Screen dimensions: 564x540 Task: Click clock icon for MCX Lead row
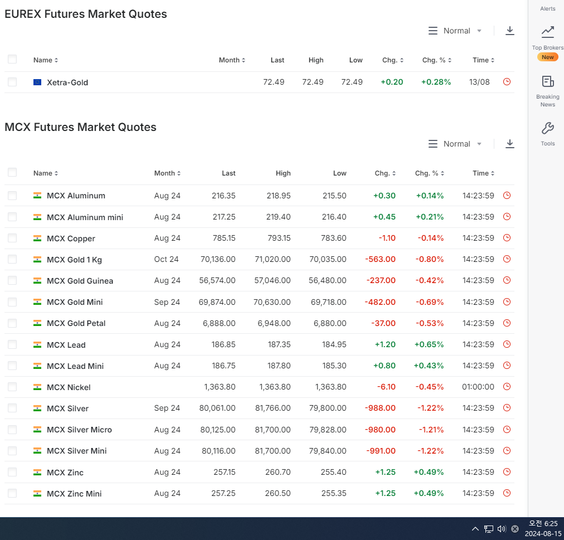point(507,344)
